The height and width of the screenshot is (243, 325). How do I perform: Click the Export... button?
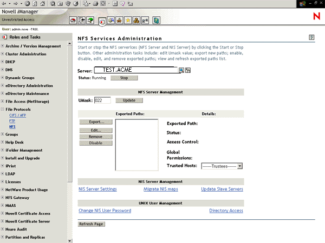click(x=96, y=122)
